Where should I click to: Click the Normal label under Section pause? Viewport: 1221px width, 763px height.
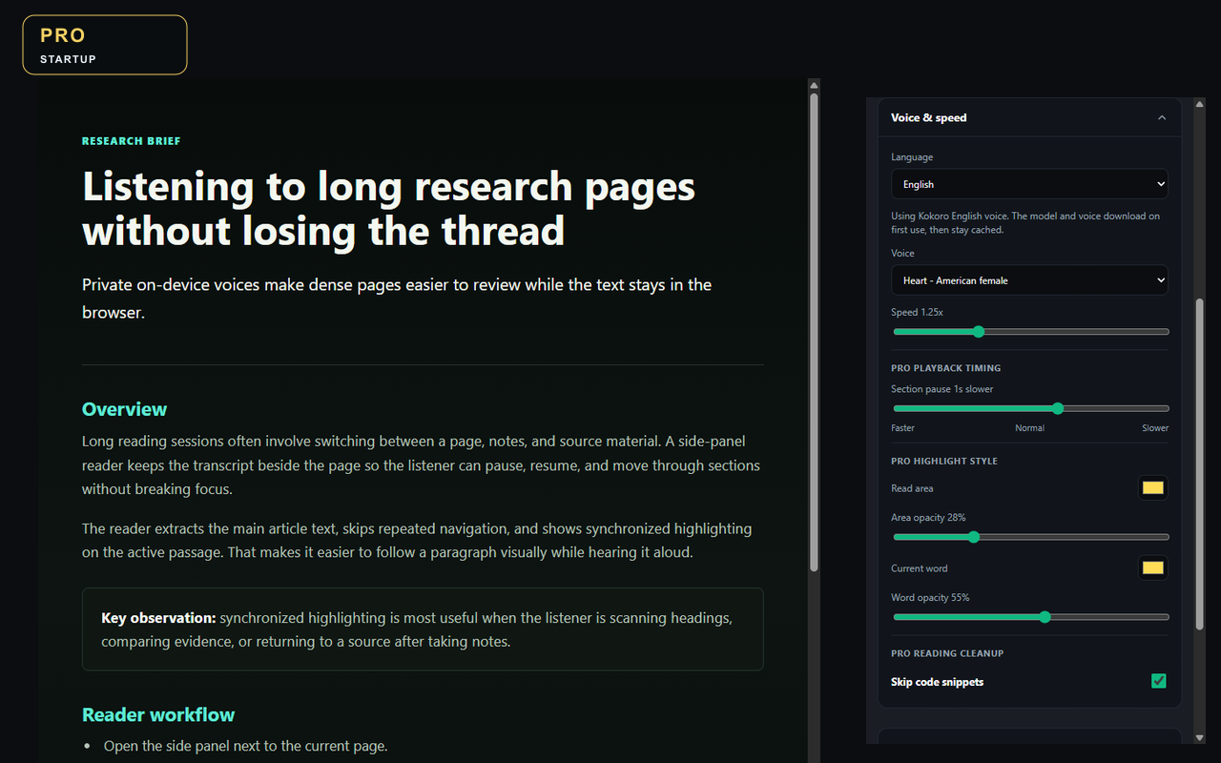(x=1029, y=428)
